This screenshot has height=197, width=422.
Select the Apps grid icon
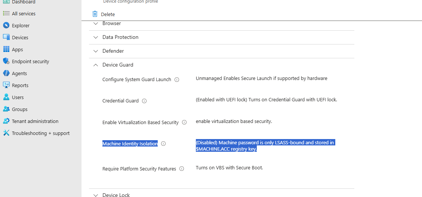pos(6,49)
